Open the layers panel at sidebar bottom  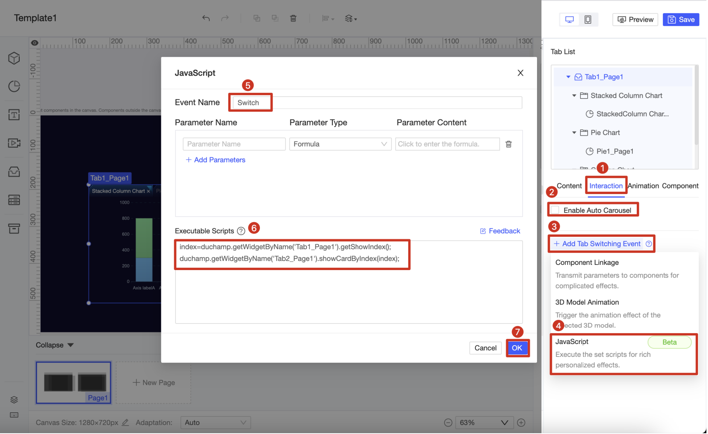(x=14, y=399)
